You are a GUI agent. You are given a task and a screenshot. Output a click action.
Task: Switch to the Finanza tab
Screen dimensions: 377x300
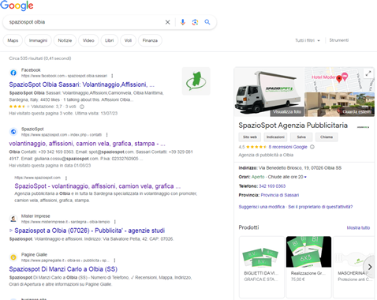coord(150,40)
